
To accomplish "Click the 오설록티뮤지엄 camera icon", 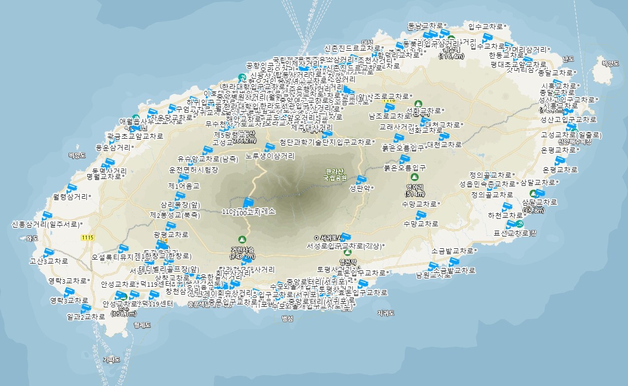I will coord(123,248).
